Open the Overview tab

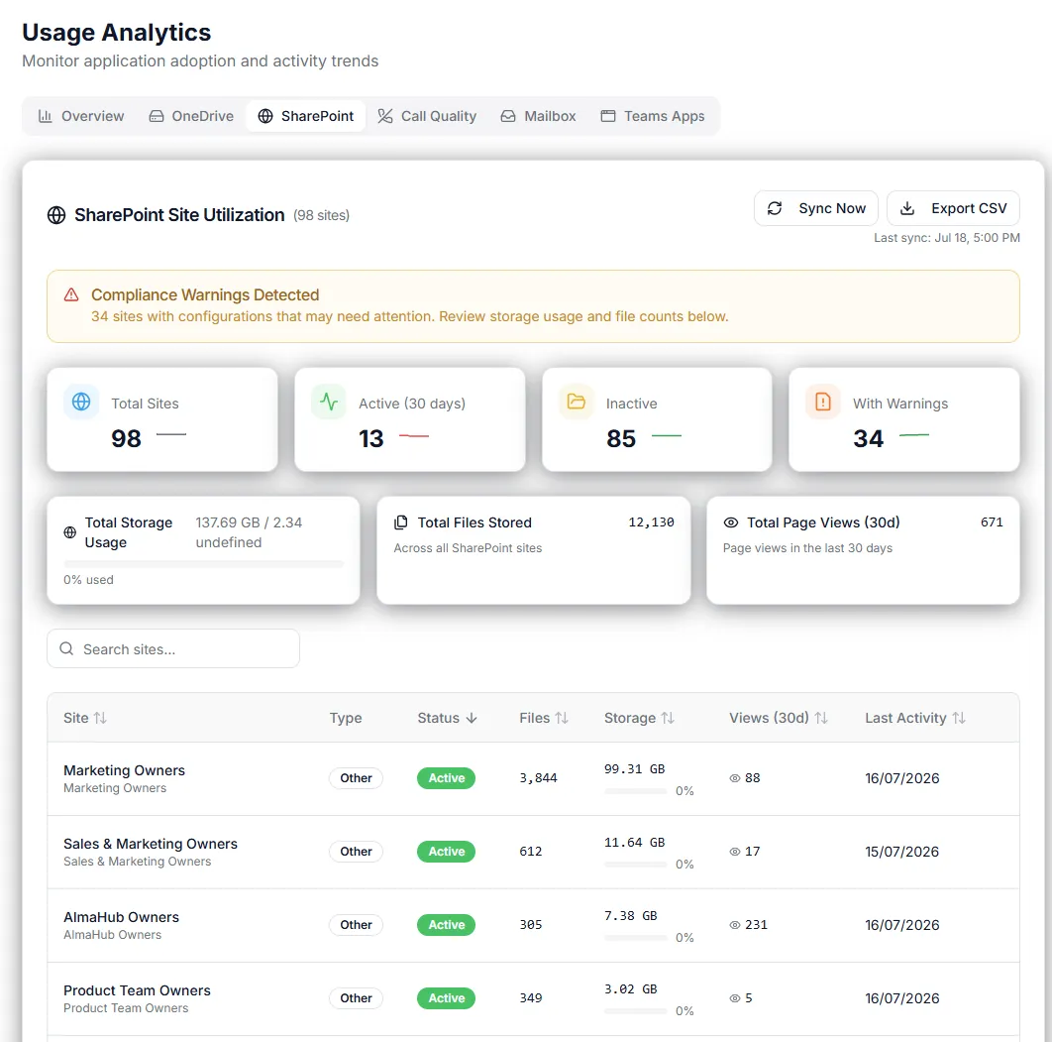point(81,116)
